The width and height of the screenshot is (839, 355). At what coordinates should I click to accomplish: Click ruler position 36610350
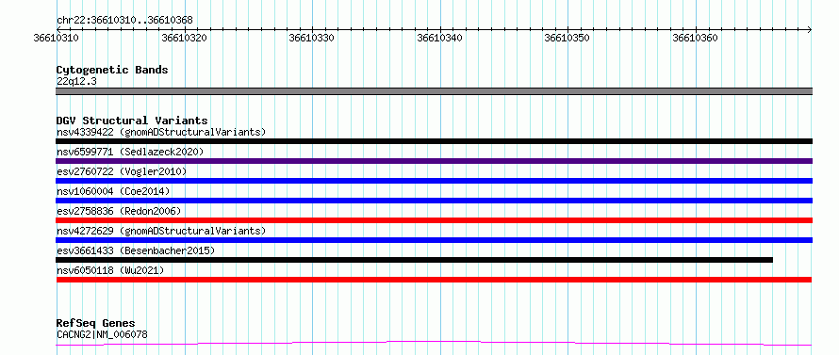(568, 39)
